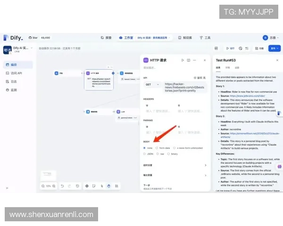
Task: Close the Test Run#53 panel
Action: coord(277,60)
